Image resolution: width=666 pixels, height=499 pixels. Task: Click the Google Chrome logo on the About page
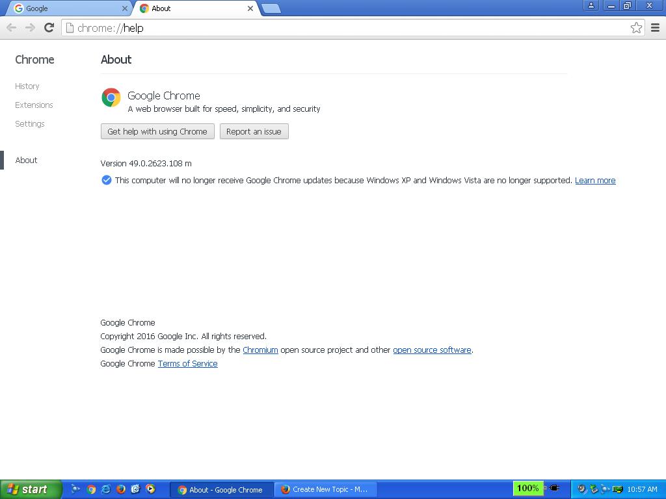click(x=111, y=97)
